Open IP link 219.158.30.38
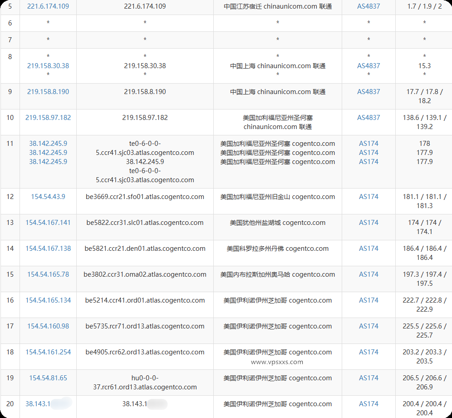 pyautogui.click(x=48, y=66)
